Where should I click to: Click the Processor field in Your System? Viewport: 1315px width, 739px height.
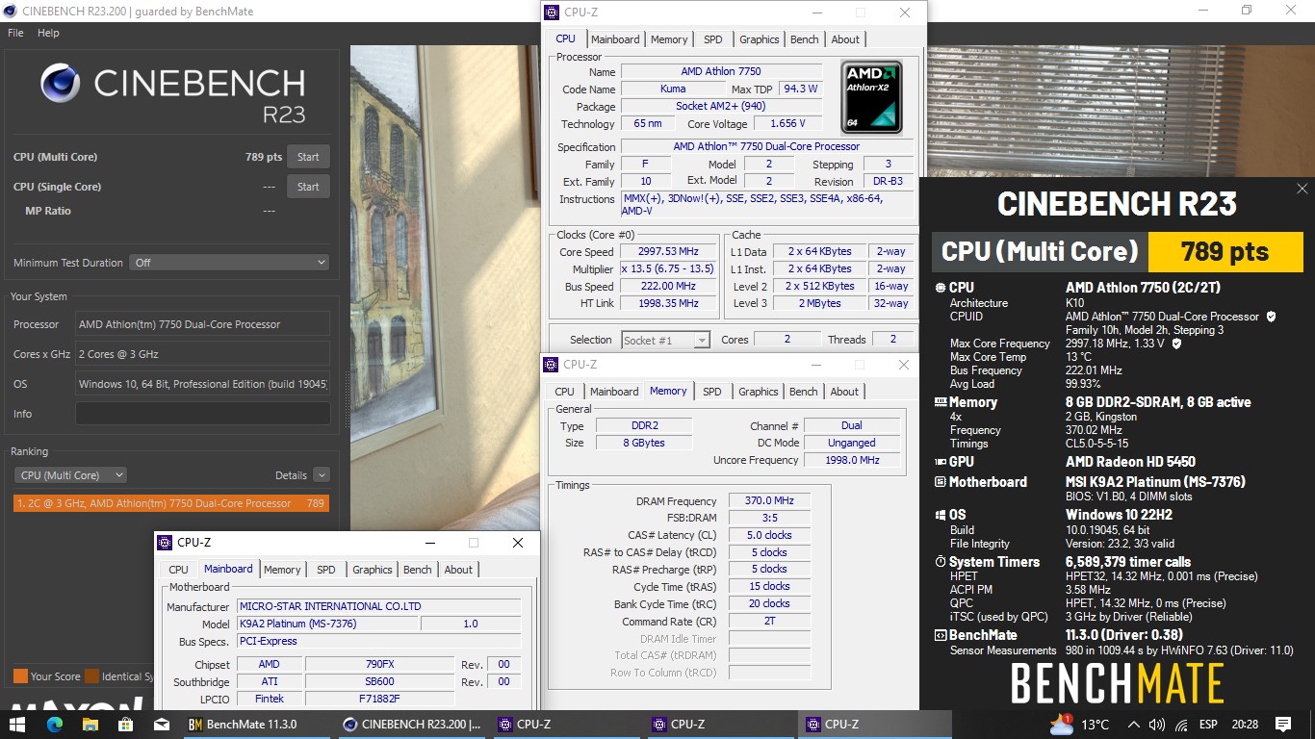[x=202, y=324]
